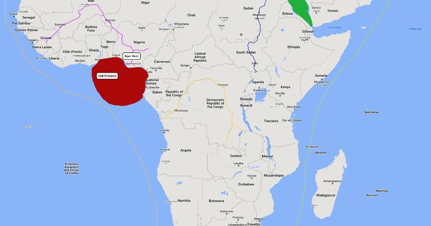This screenshot has width=431, height=226.
Task: Click the Seychelles label in the ocean
Action: click(x=371, y=112)
